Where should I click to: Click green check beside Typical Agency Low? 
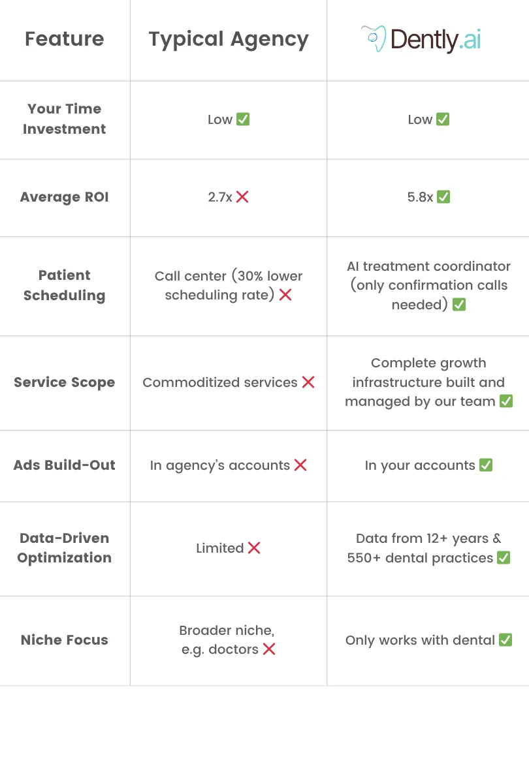(243, 119)
